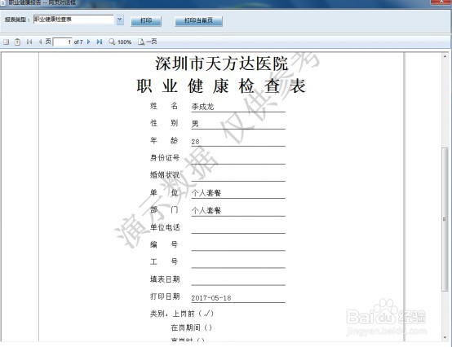Jump to the last page icon

tap(100, 42)
